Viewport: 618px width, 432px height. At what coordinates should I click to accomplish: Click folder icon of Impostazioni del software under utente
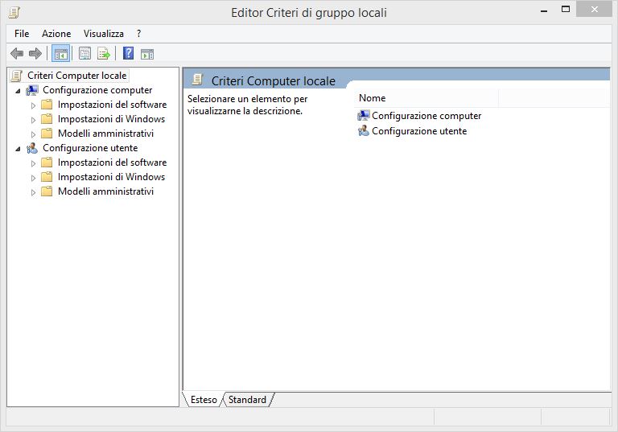tap(47, 163)
